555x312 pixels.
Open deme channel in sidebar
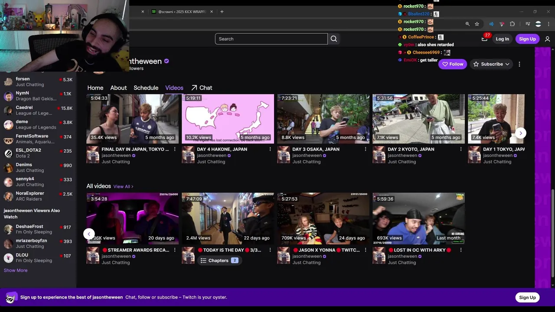pyautogui.click(x=38, y=124)
